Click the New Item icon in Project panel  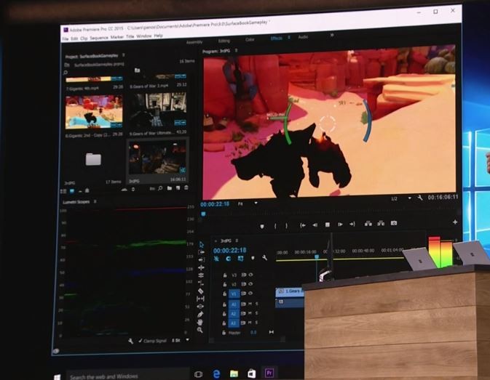[178, 188]
